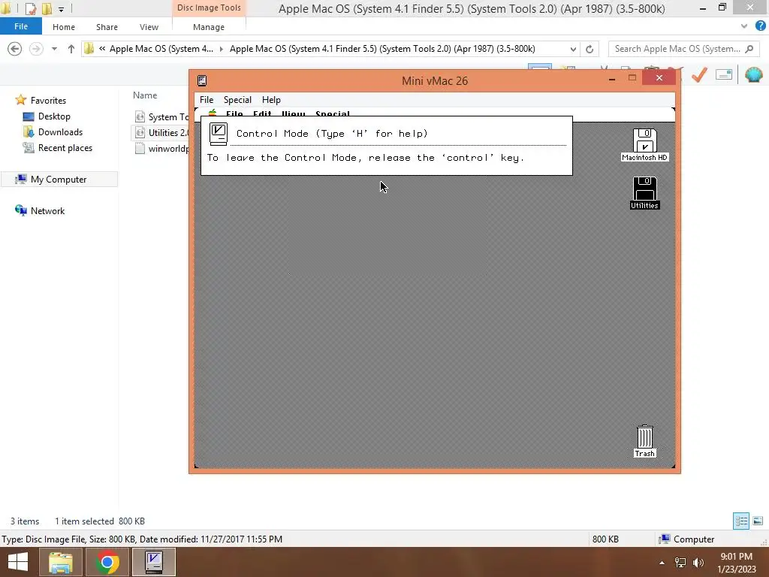
Task: Open the Apple menu in emulated Mac
Action: click(213, 114)
